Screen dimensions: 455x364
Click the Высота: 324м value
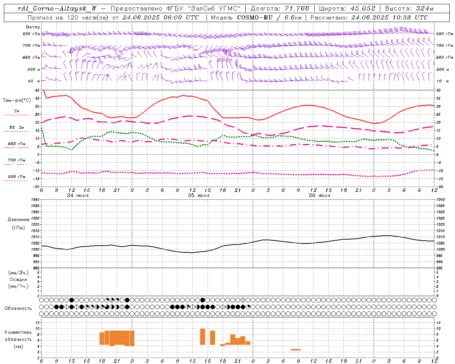(x=409, y=9)
